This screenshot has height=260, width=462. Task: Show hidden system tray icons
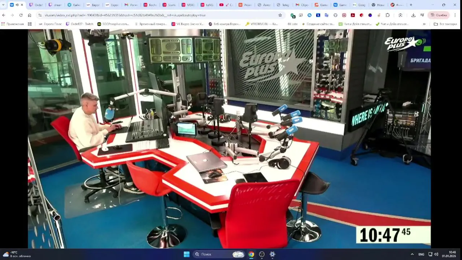pos(412,254)
